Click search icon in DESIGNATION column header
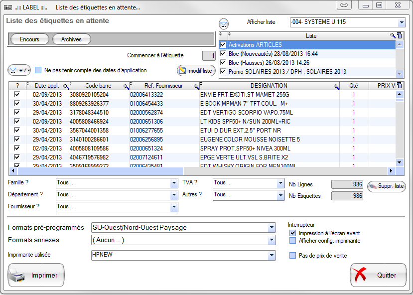Viewport: 413px width, 295px height. coord(336,86)
